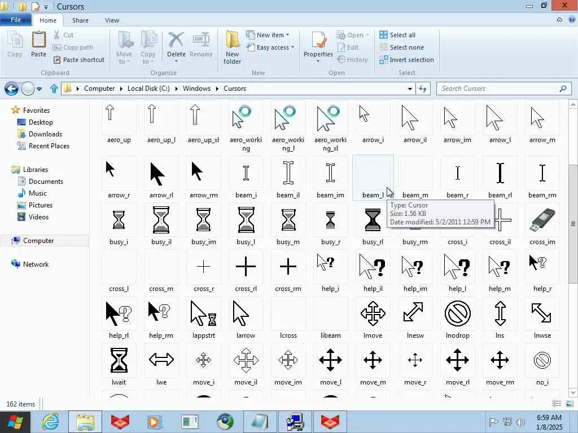Select the cross_rl crosshair file

pos(246,271)
